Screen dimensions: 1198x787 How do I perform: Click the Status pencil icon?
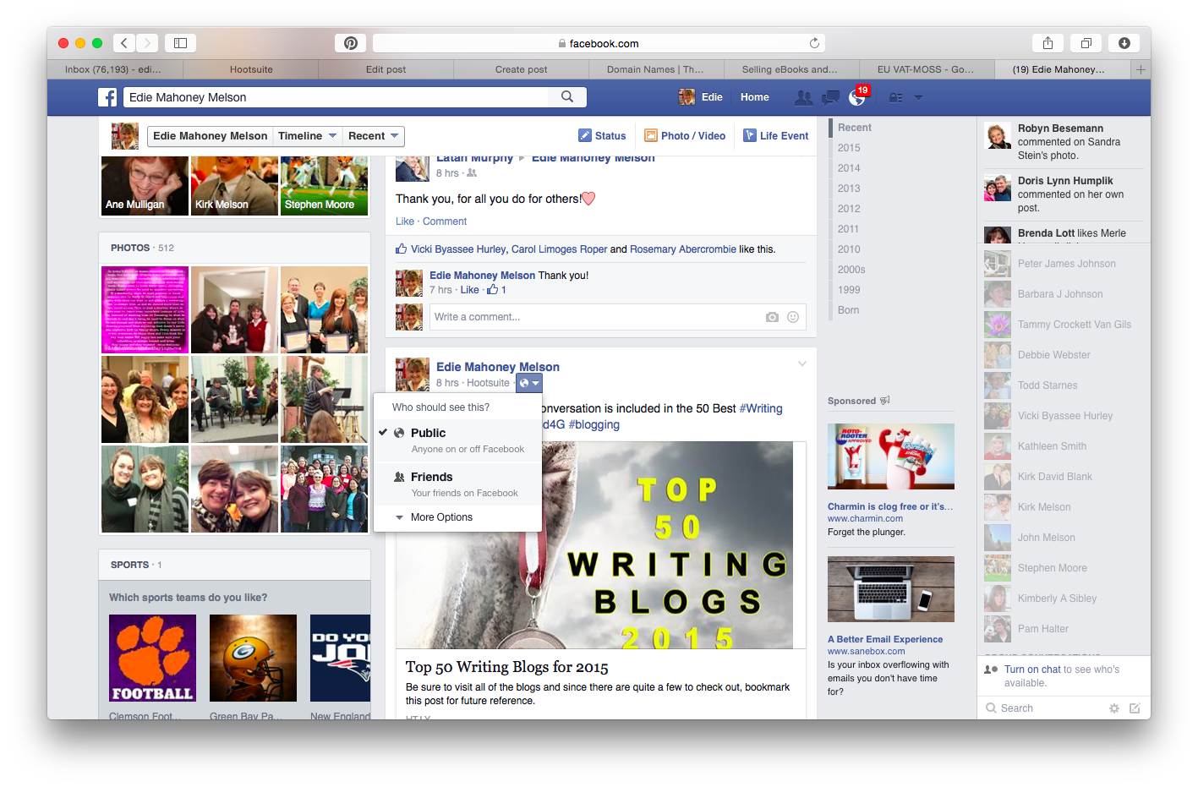click(x=585, y=135)
